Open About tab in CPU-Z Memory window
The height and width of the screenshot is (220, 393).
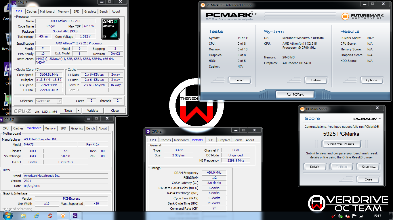click(250, 140)
